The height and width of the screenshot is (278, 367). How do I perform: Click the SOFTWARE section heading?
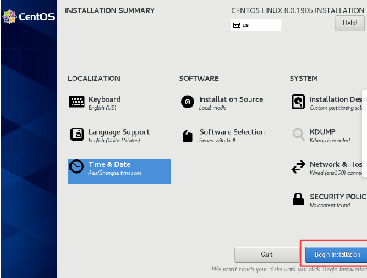click(x=199, y=78)
